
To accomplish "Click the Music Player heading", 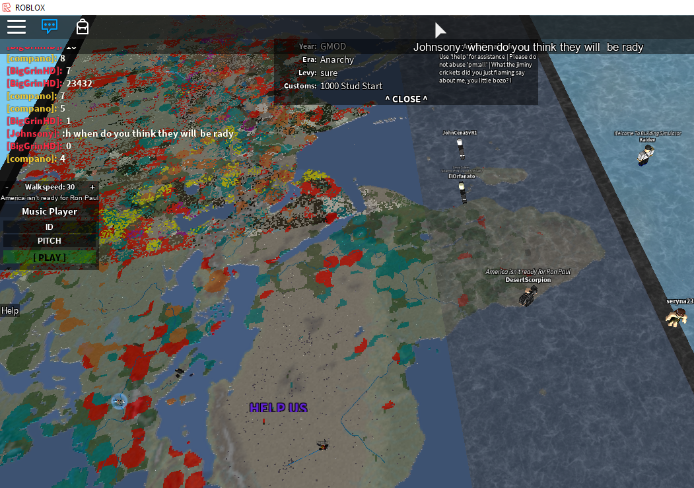I will click(x=50, y=211).
